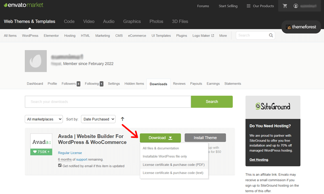Open WordPress subcategory
324x194 pixels.
(30, 36)
